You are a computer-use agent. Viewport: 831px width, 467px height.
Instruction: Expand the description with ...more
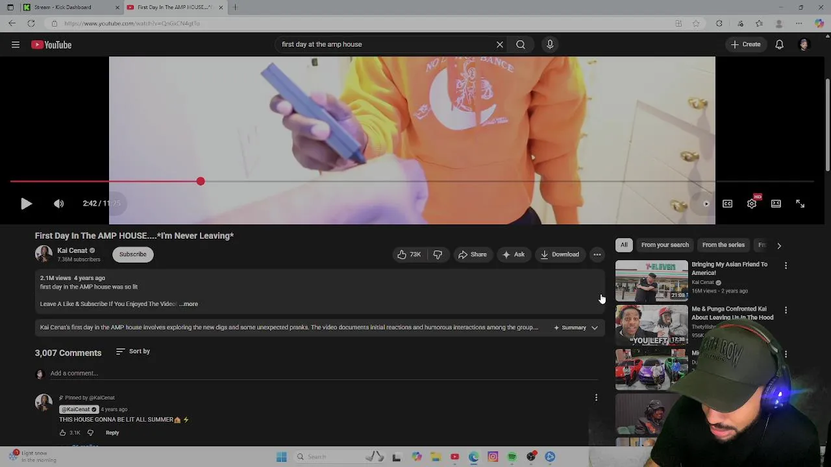(x=189, y=304)
